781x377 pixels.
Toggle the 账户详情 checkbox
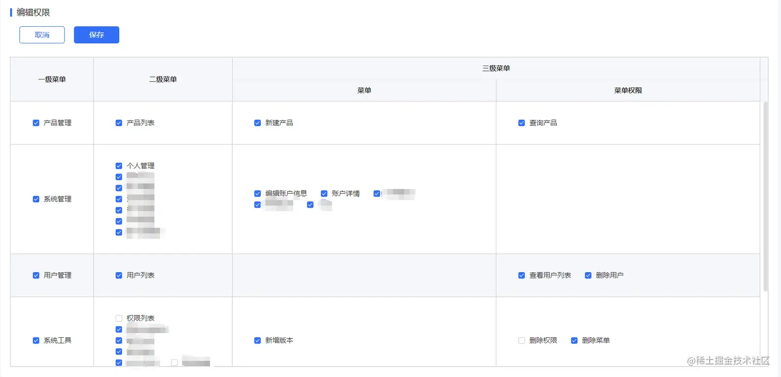point(324,194)
